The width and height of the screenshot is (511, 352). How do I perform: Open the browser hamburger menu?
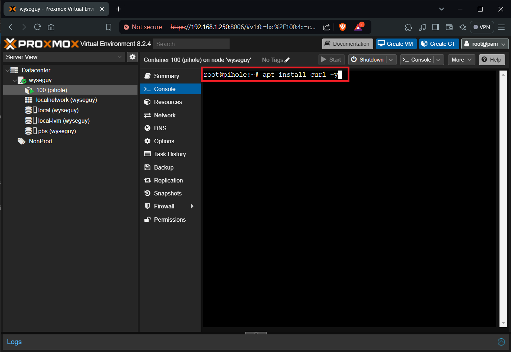(x=501, y=27)
